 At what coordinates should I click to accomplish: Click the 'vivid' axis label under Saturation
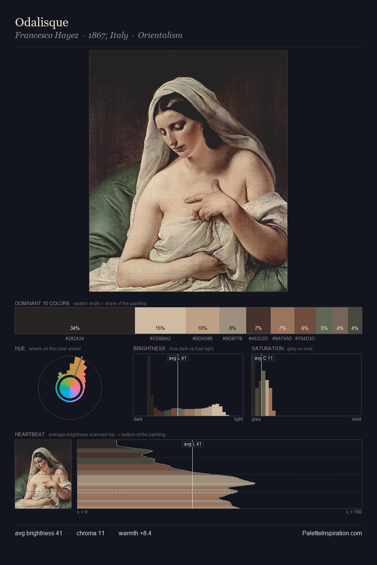(356, 419)
